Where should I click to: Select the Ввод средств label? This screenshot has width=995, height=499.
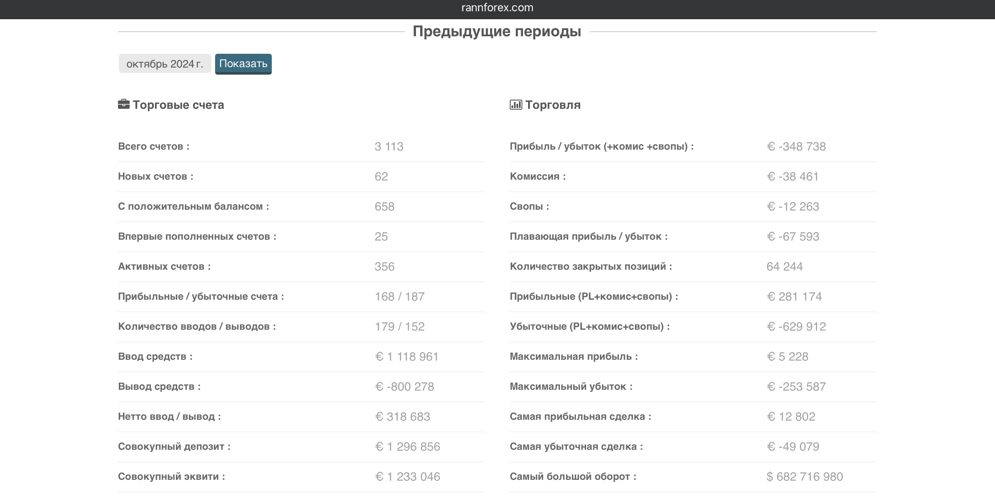click(155, 356)
